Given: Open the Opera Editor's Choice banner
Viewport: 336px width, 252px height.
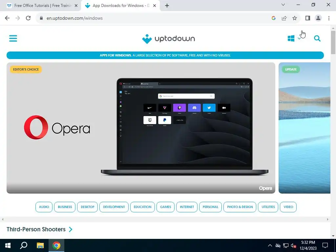Looking at the screenshot, I should [141, 128].
